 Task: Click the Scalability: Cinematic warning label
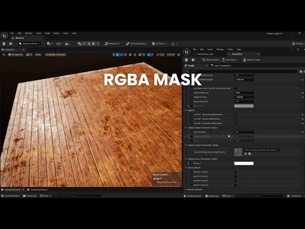pyautogui.click(x=55, y=55)
